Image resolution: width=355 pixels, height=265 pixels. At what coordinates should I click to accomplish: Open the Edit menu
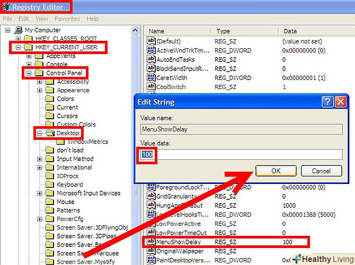23,19
